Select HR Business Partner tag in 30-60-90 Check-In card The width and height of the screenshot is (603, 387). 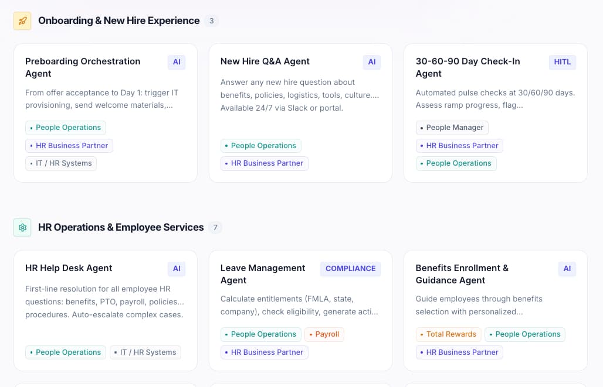pos(459,146)
